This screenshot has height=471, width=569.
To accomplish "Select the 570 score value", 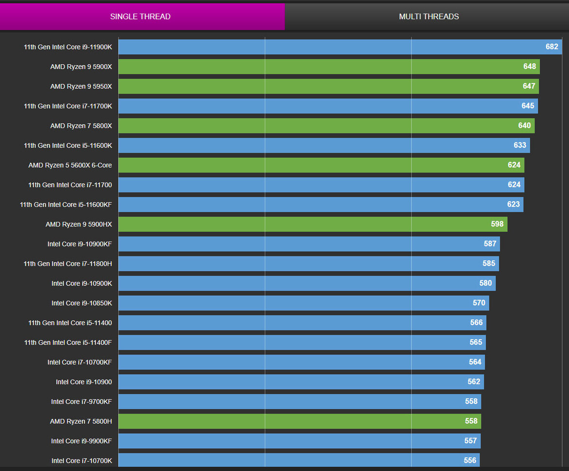I will click(479, 303).
